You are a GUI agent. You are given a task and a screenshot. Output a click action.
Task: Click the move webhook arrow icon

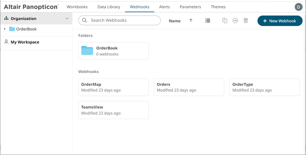235,21
